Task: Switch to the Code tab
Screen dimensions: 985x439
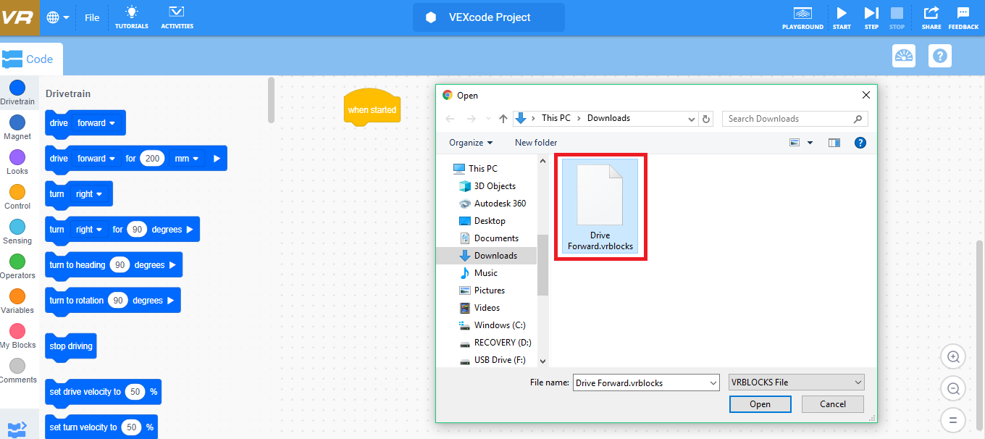Action: [x=31, y=59]
